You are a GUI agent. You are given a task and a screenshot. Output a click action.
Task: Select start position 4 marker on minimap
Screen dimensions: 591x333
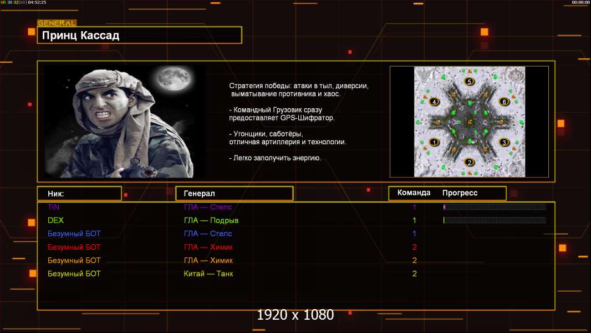tap(434, 102)
